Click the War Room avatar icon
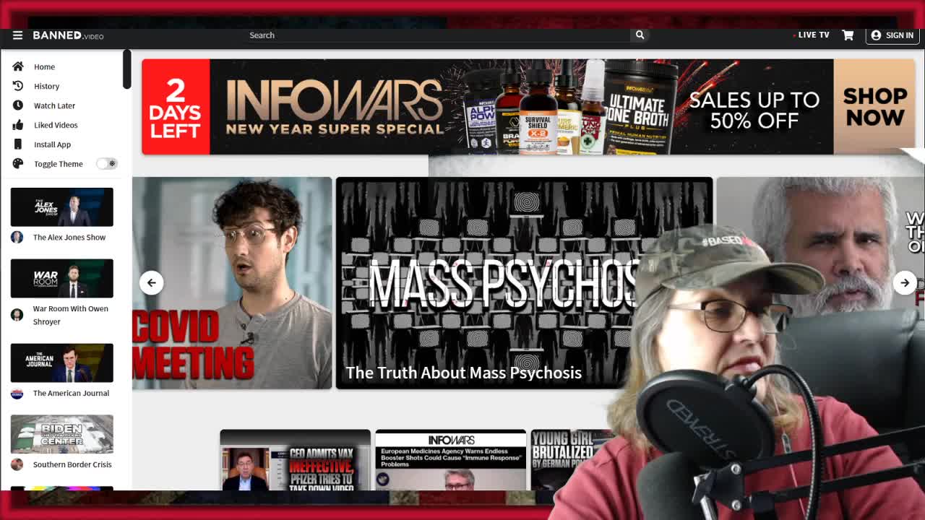 (17, 315)
